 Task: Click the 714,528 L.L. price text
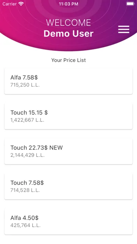pos(25,190)
